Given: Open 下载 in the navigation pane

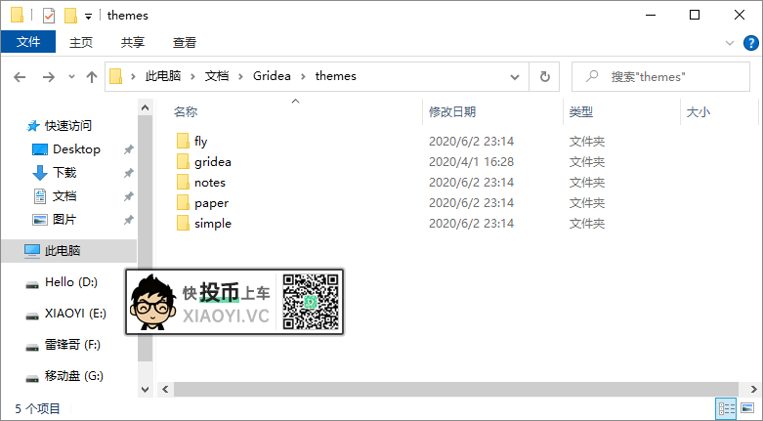Looking at the screenshot, I should coord(64,172).
